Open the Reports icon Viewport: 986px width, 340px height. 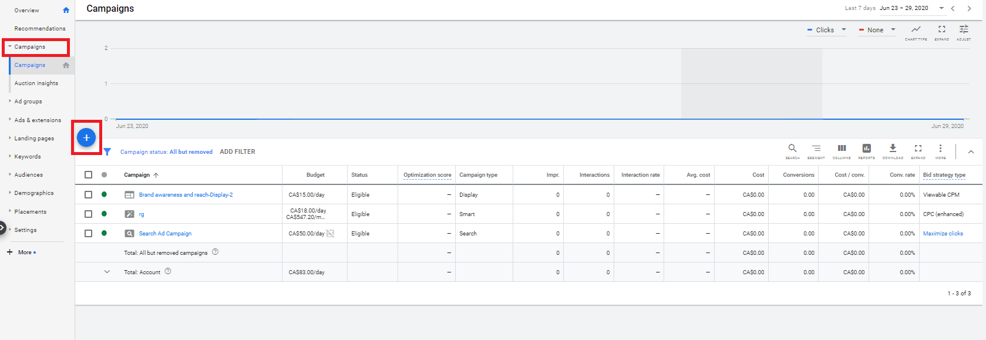pos(866,151)
